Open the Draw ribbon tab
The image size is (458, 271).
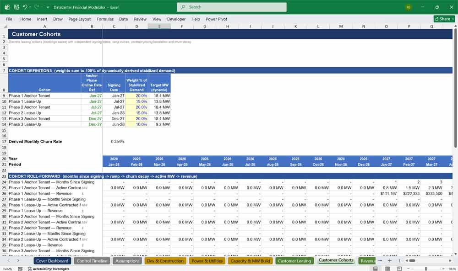point(58,19)
